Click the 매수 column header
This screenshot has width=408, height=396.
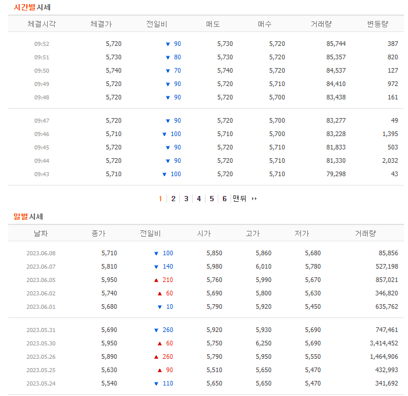[x=265, y=24]
